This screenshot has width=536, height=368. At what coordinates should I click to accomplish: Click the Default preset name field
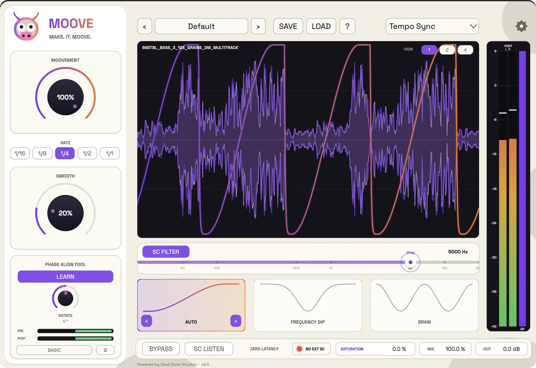[x=202, y=26]
